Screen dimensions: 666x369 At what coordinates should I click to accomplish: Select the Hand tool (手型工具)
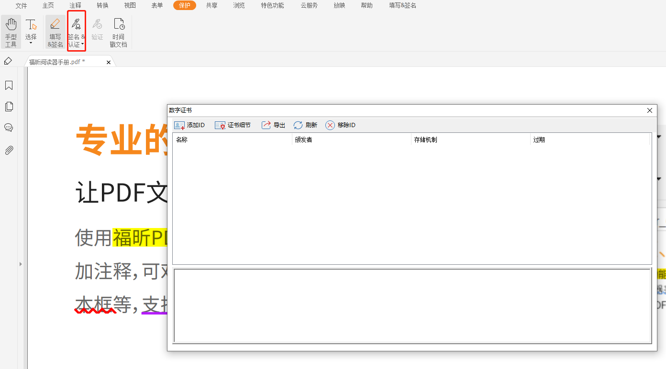click(11, 32)
